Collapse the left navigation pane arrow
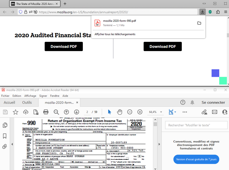The image size is (229, 170). (12, 144)
